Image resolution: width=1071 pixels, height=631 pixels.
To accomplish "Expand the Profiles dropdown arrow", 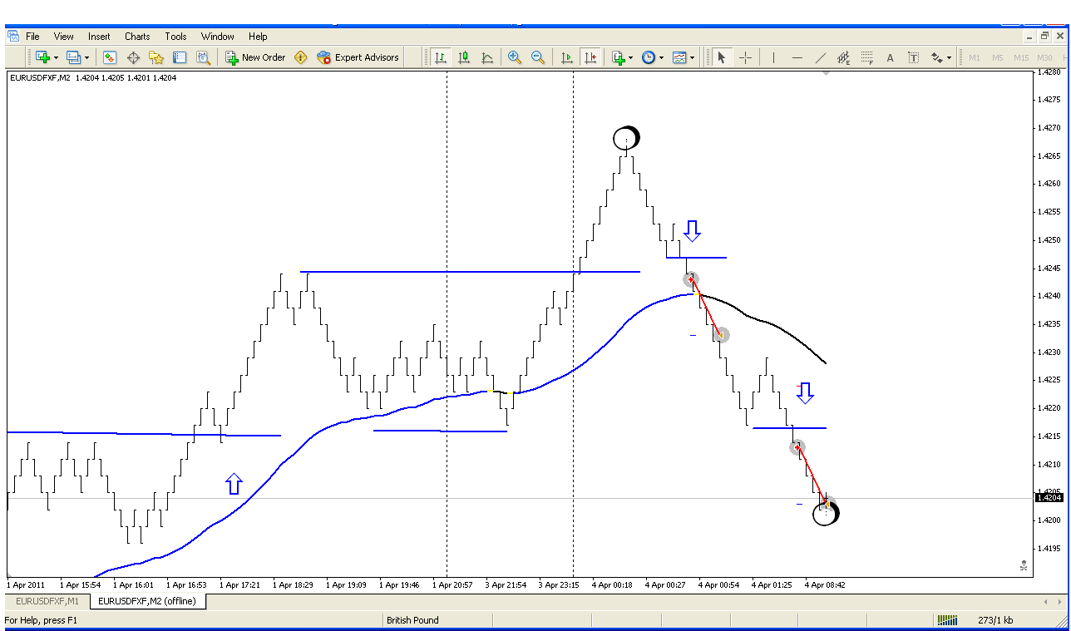I will (x=86, y=57).
